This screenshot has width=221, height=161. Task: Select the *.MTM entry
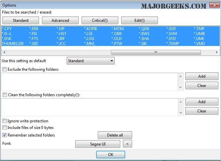pos(117,29)
